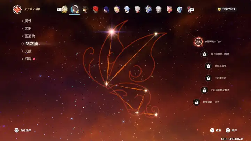The image size is (251, 141).
Task: Switch to blue-haired Ganyu with horns
Action: (148, 9)
